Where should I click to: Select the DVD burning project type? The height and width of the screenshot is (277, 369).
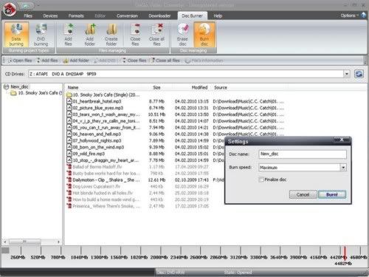point(41,35)
